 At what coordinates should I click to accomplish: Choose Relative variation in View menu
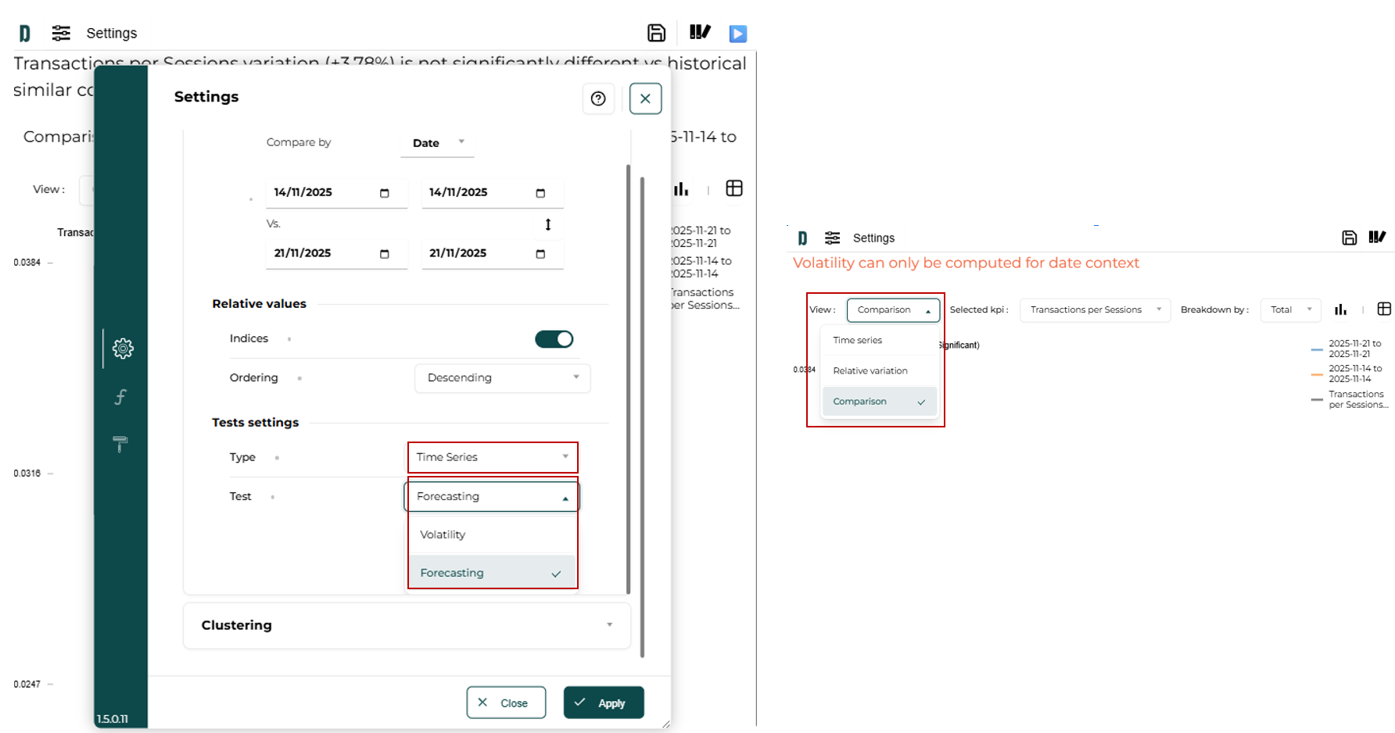(x=870, y=371)
